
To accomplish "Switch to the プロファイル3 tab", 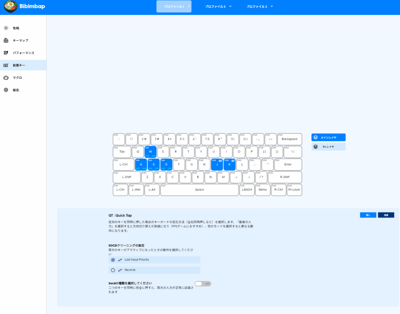I will coord(257,7).
